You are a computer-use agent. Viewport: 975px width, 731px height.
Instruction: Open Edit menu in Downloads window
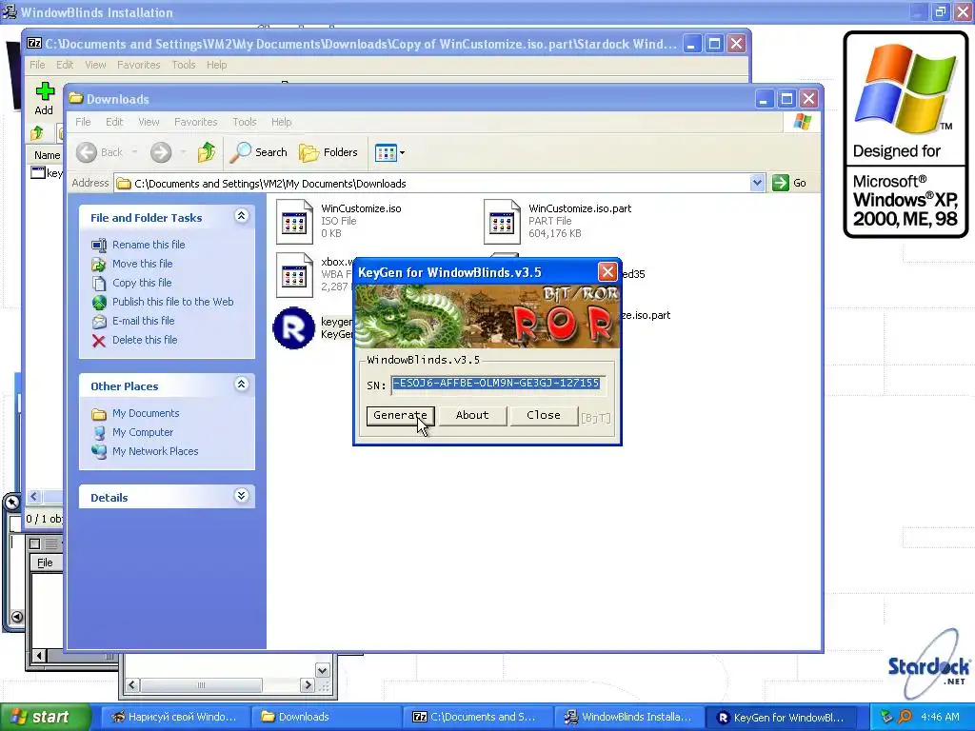[114, 122]
